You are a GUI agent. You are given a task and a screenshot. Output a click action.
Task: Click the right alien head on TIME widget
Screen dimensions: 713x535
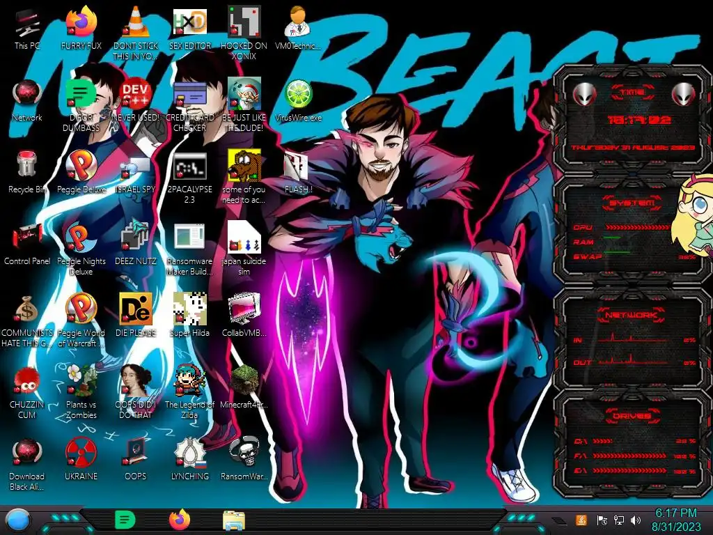(x=683, y=94)
